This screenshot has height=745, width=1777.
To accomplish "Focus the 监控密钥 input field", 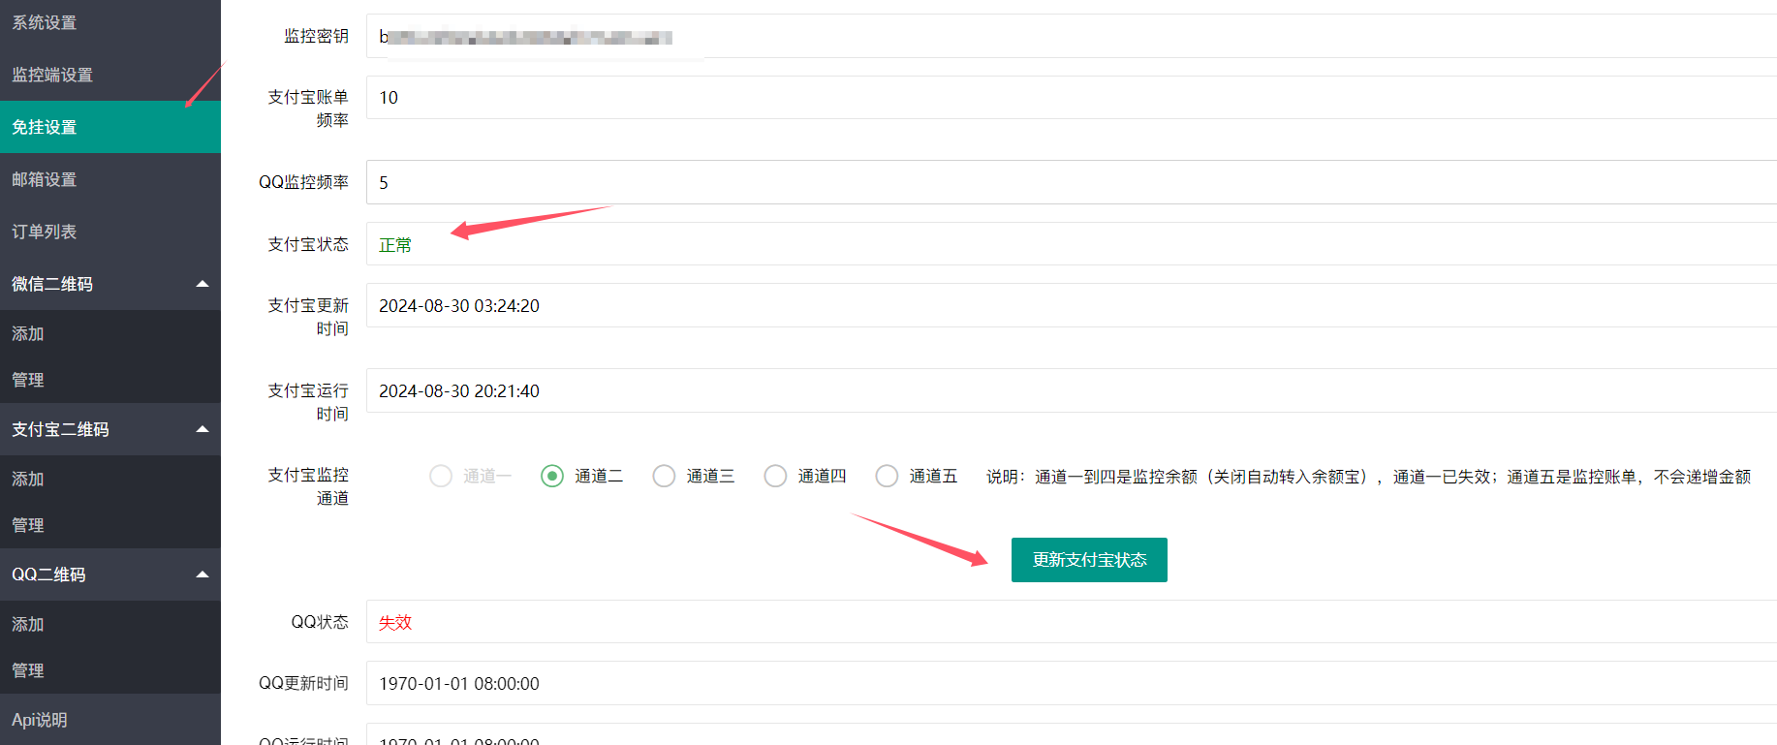I will tap(1072, 36).
